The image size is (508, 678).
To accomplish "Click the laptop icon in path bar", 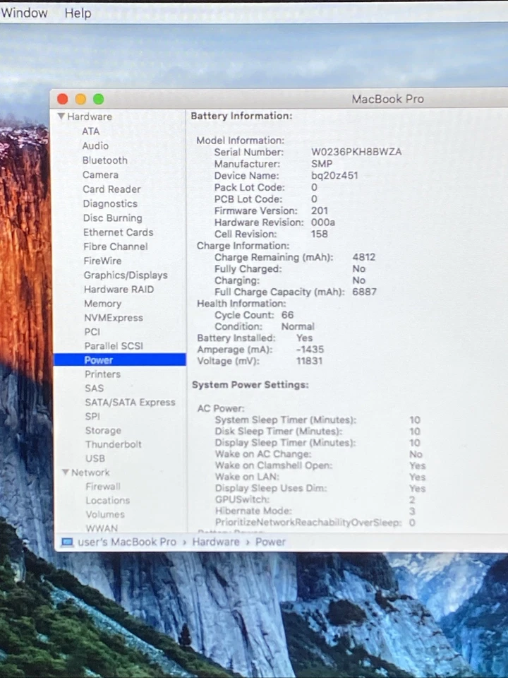I will pyautogui.click(x=67, y=542).
